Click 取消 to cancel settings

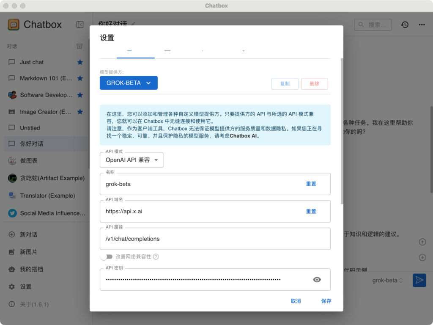point(296,301)
